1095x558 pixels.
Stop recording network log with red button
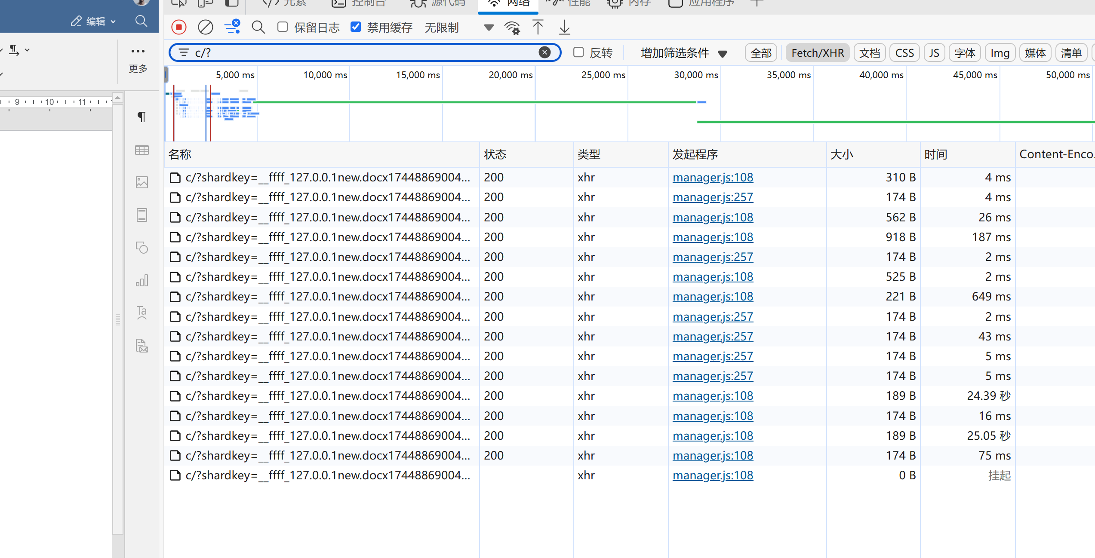(179, 28)
